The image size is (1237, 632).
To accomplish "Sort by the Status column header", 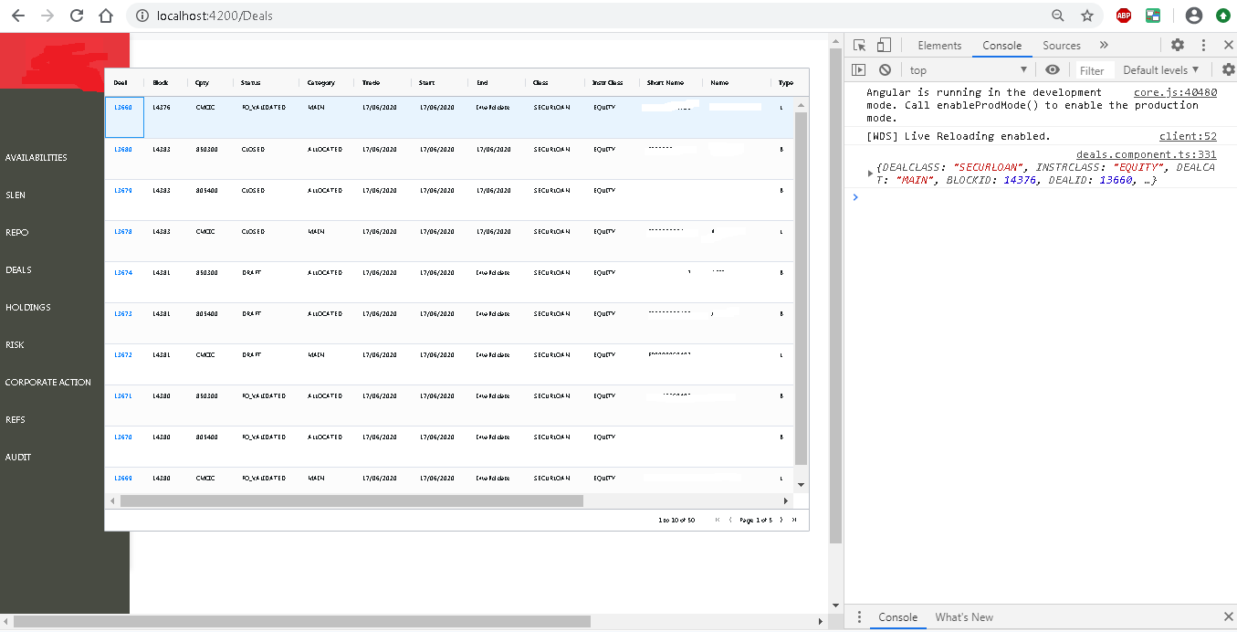I will [251, 82].
